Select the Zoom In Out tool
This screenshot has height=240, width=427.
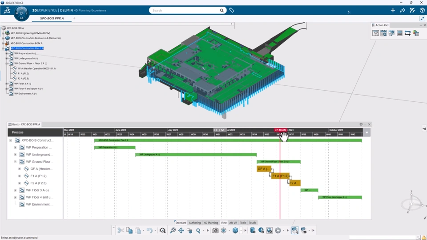click(x=173, y=231)
